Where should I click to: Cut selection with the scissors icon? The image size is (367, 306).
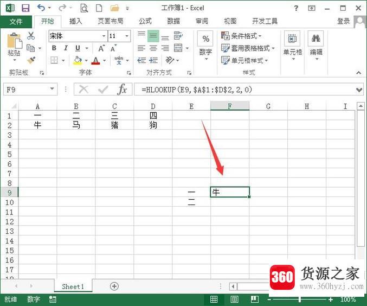tap(31, 36)
